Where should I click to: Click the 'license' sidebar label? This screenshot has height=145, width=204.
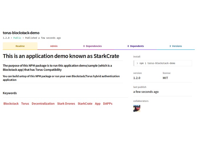166,73
